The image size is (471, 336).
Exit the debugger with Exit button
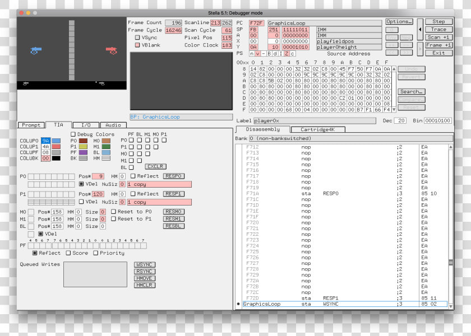[438, 53]
